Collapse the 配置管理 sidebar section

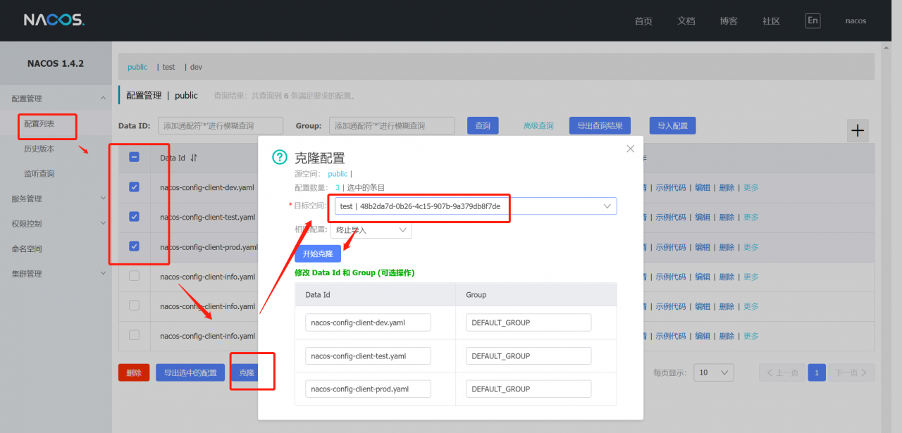coord(56,99)
